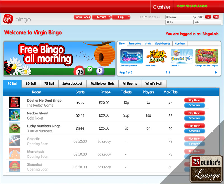Click the refresh balance icon button
Image resolution: width=224 pixels, height=184 pixels.
tap(208, 17)
